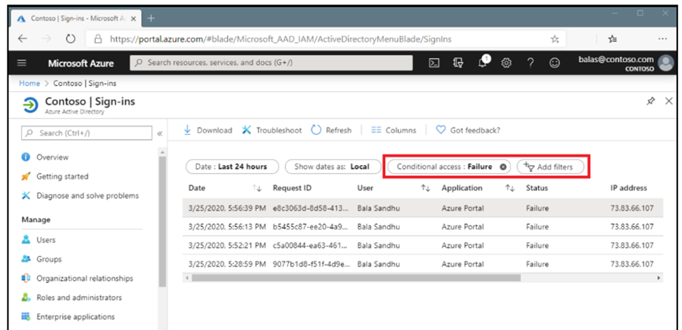Remove the Conditional access filter
Screen dimensions: 682x330
click(503, 167)
